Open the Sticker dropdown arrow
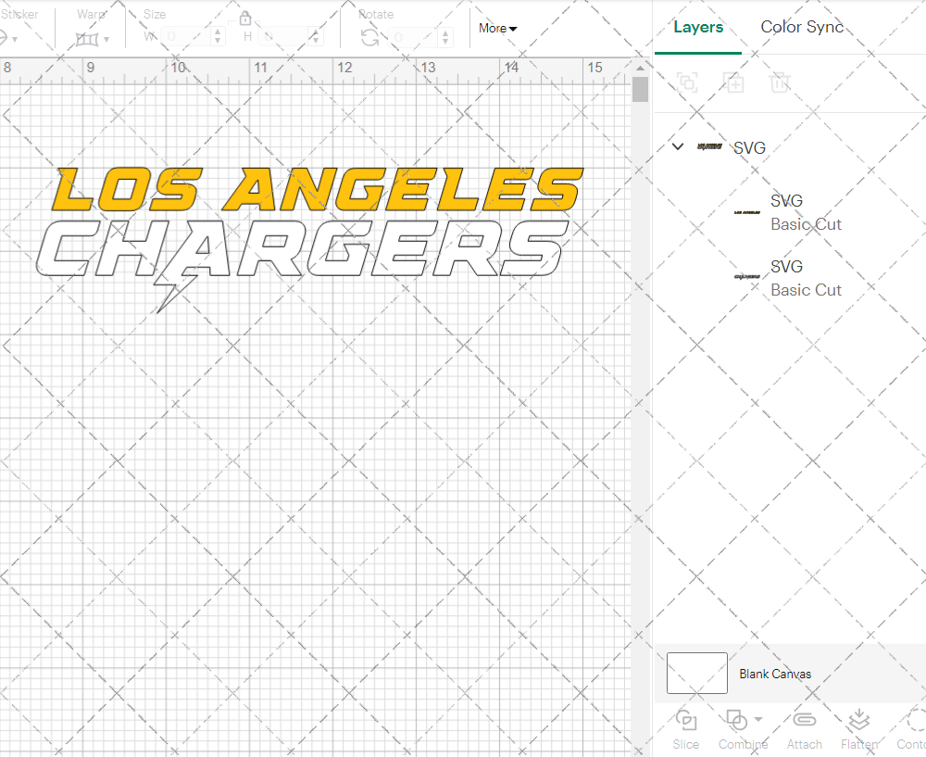This screenshot has width=926, height=757. point(15,40)
